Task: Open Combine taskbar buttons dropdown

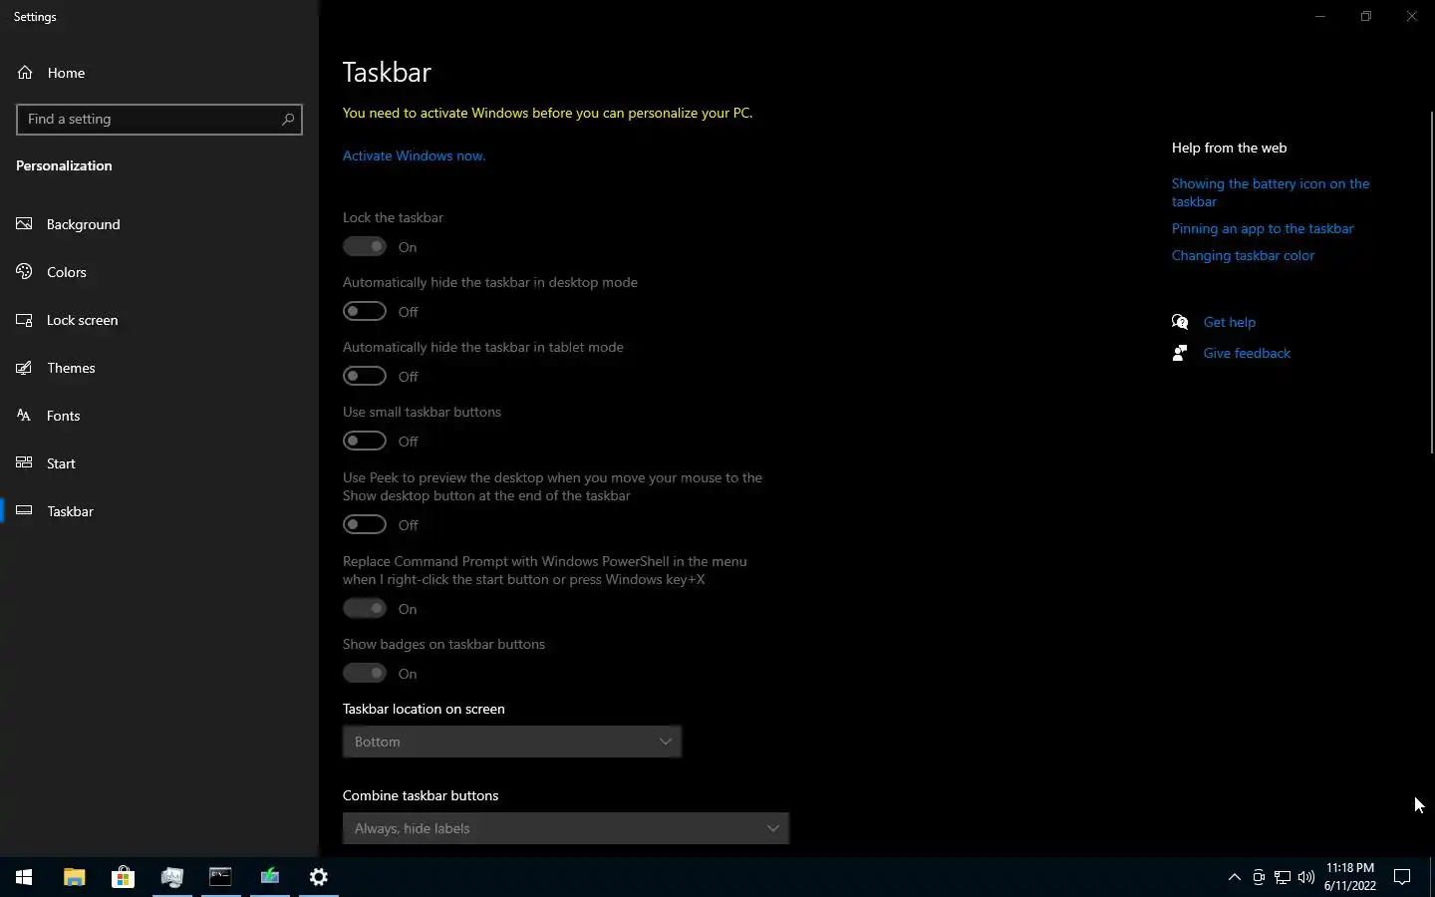Action: click(566, 828)
